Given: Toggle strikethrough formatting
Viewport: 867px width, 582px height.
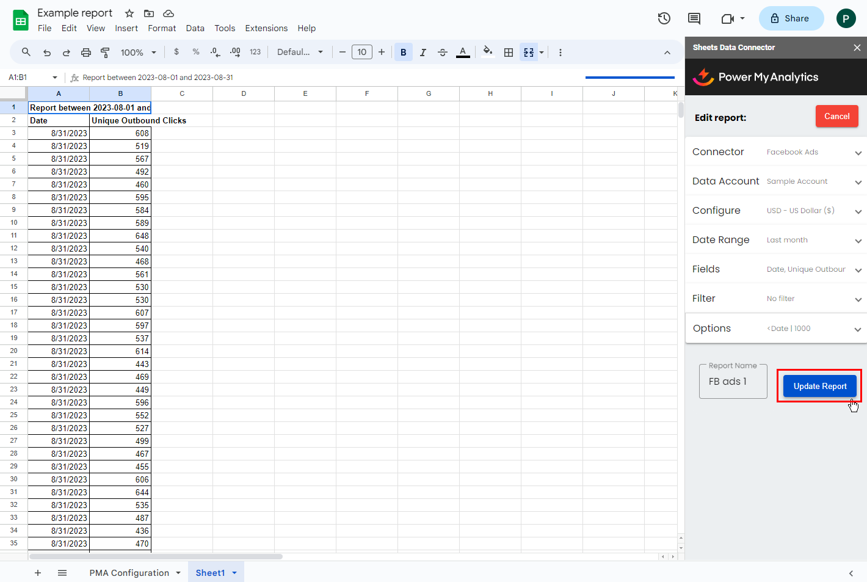Looking at the screenshot, I should click(x=443, y=53).
